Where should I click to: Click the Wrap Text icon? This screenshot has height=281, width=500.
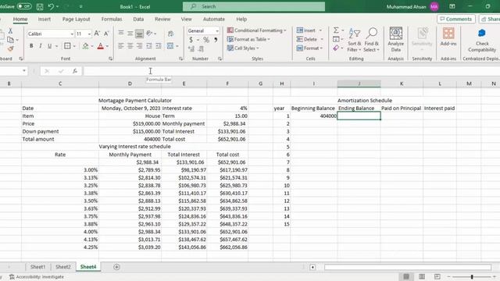click(x=170, y=34)
